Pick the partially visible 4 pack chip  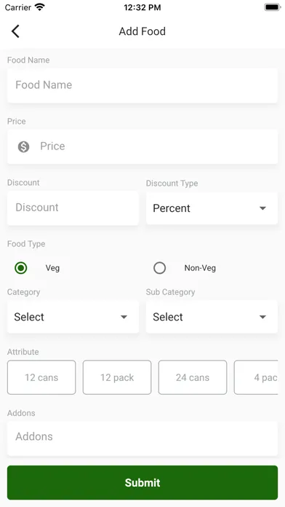256,377
